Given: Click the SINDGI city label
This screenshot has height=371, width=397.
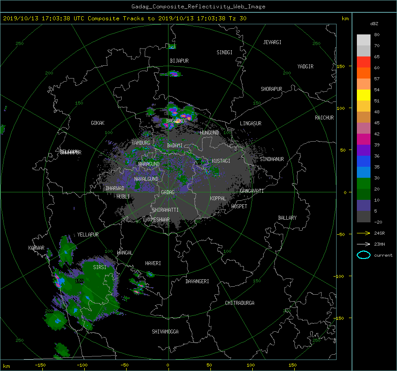Looking at the screenshot, I should (225, 52).
